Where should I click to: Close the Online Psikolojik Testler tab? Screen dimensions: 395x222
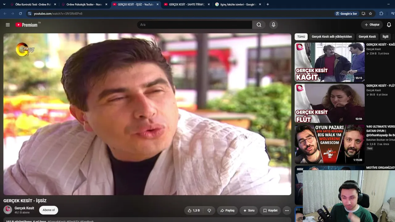point(106,4)
